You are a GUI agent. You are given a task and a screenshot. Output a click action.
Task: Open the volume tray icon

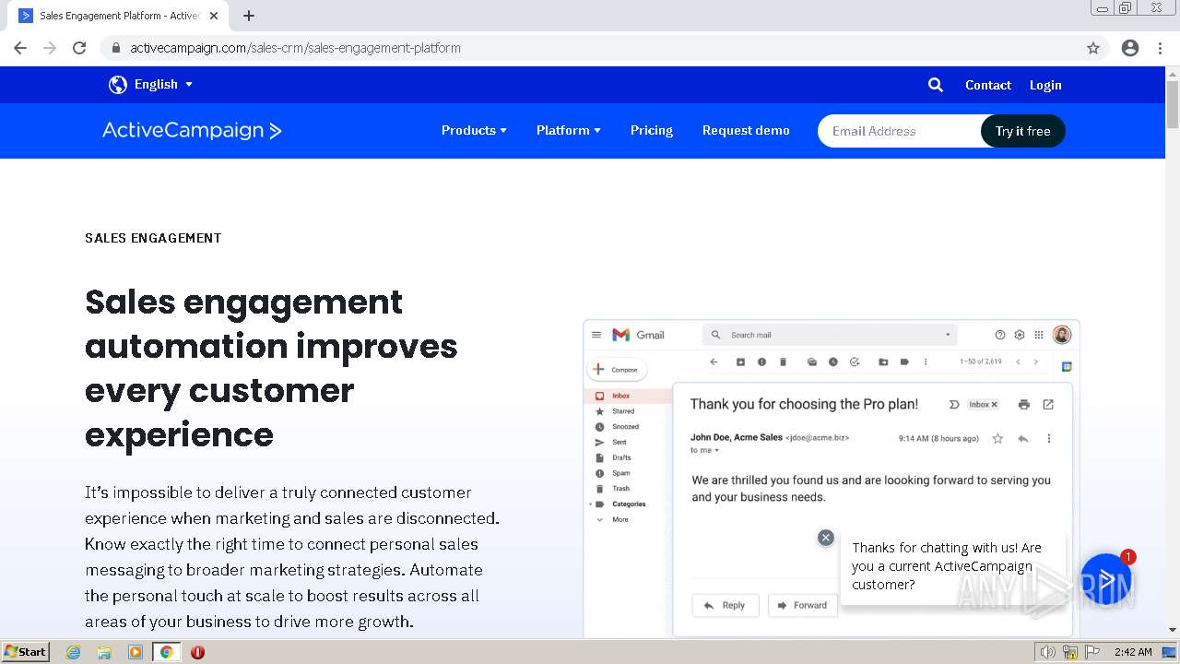click(x=1048, y=652)
